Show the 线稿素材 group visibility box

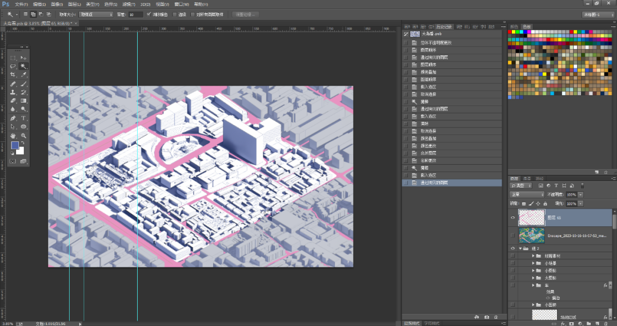pos(512,256)
